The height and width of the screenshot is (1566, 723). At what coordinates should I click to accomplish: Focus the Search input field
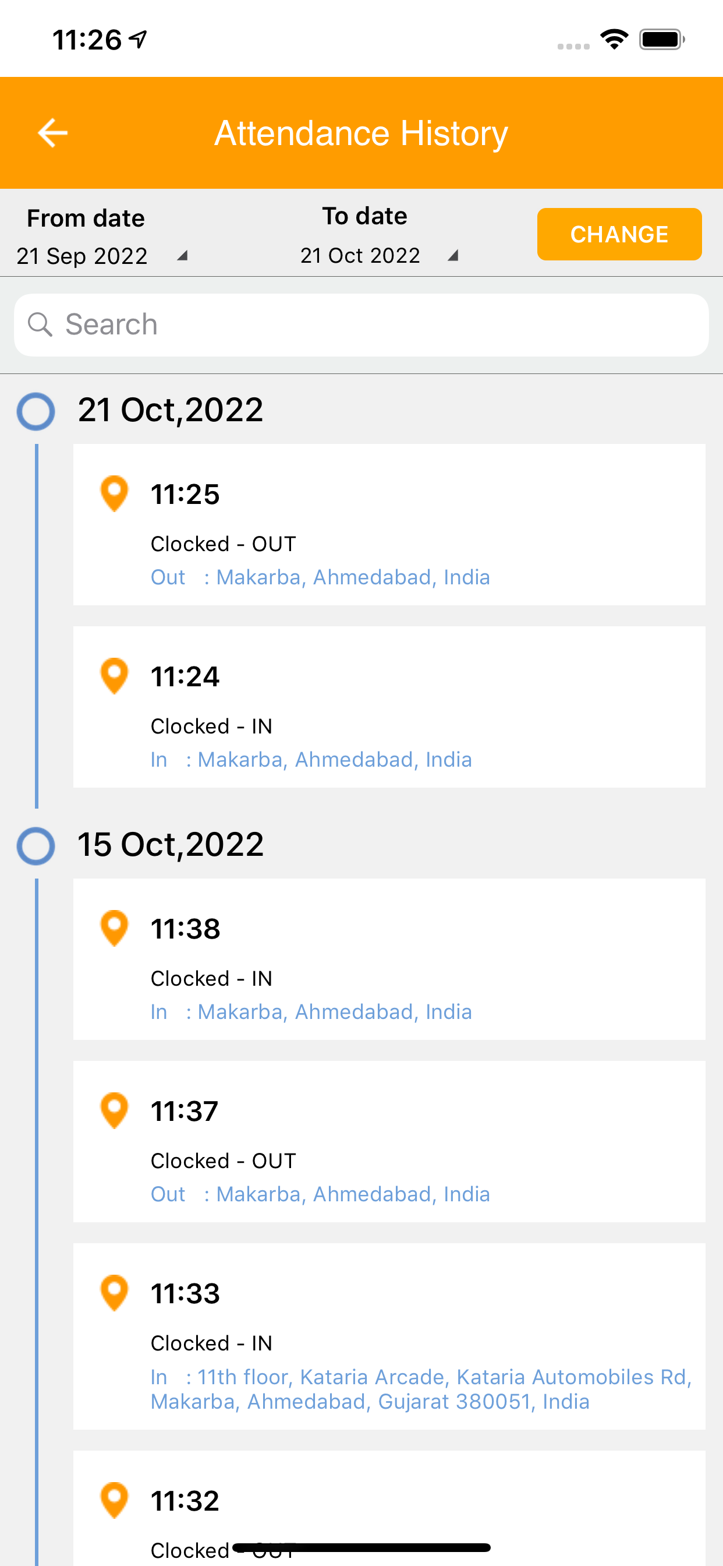tap(361, 325)
